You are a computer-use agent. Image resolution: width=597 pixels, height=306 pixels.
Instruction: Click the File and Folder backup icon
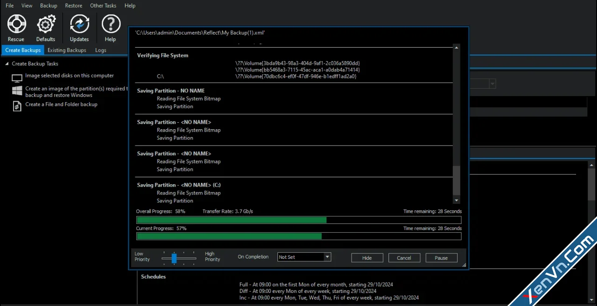click(17, 106)
